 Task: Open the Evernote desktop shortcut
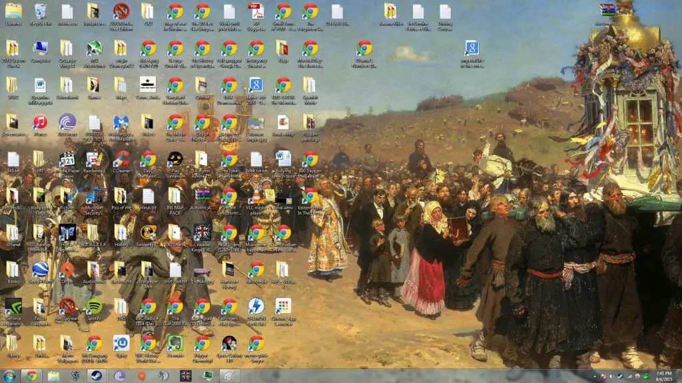click(175, 347)
